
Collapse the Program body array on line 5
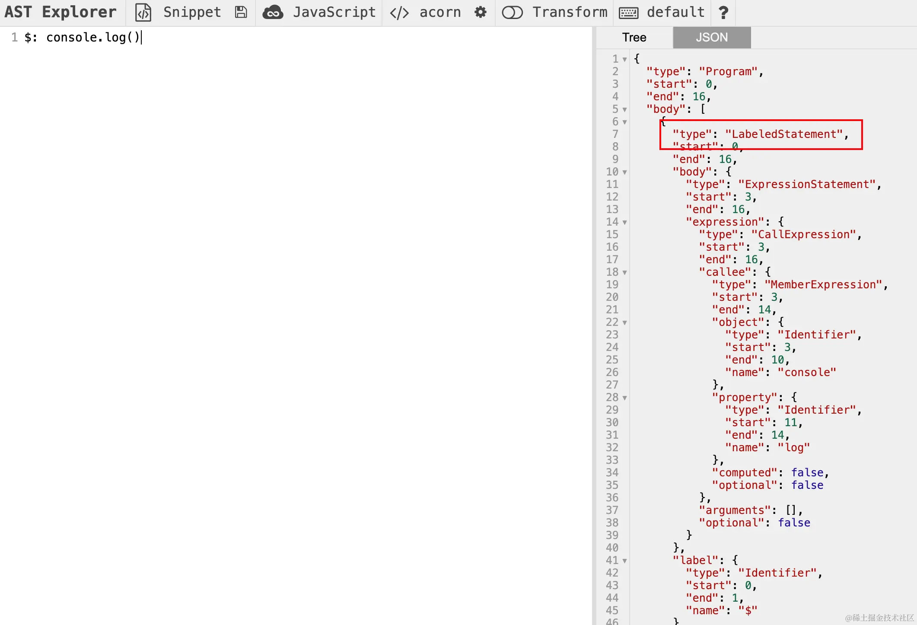pos(624,109)
